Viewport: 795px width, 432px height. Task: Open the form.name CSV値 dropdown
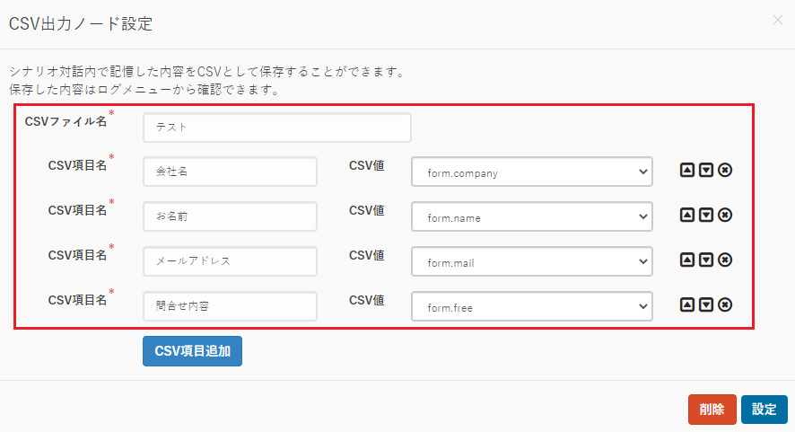click(532, 216)
